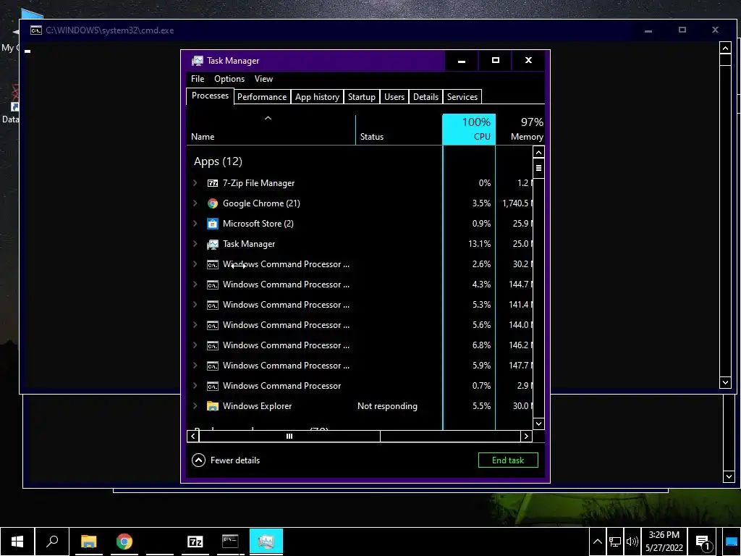This screenshot has width=741, height=556.
Task: Expand the Command Processor row using 6.8% CPU
Action: click(x=195, y=345)
